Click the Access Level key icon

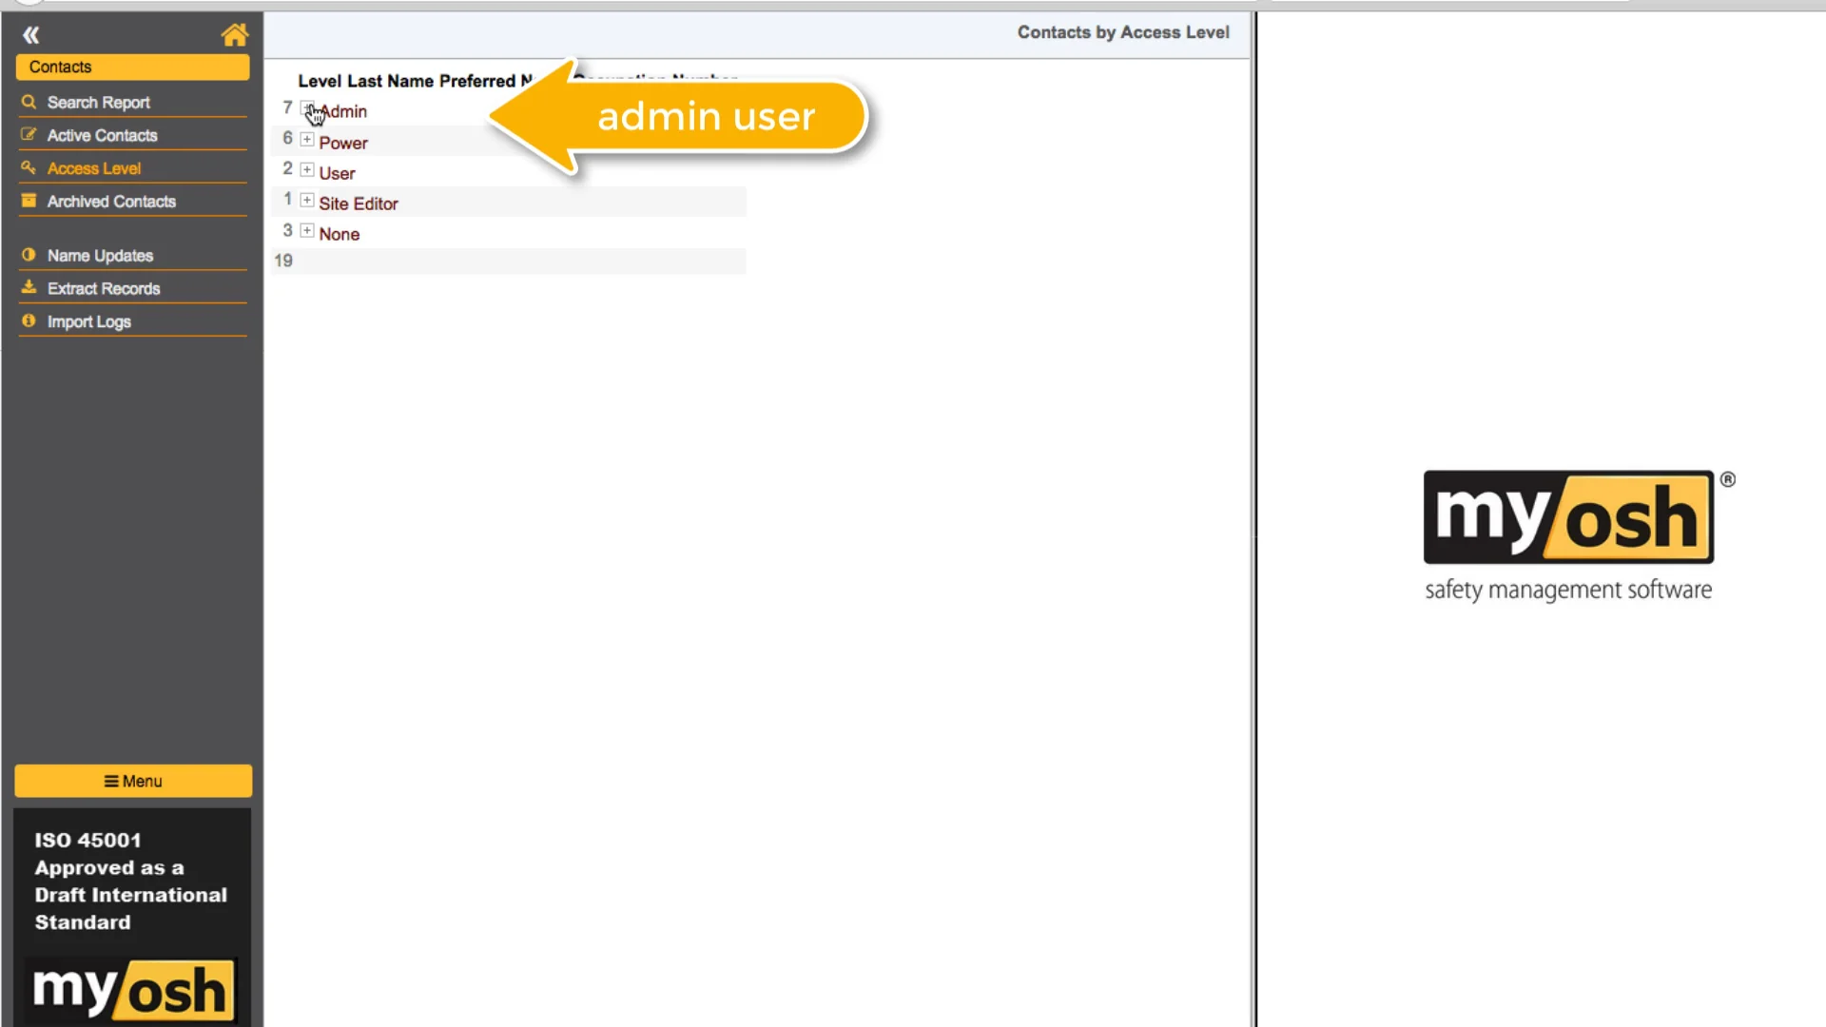point(29,167)
